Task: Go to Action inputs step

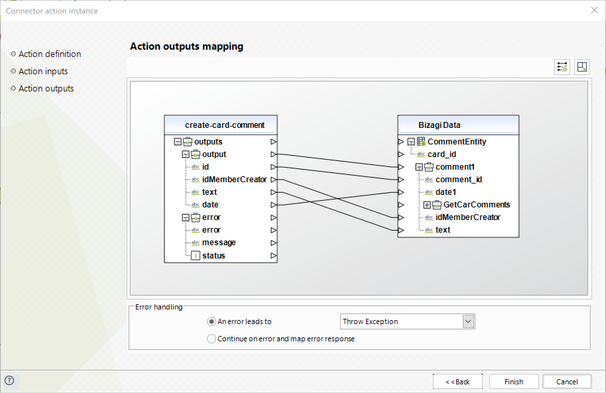Action: tap(43, 71)
